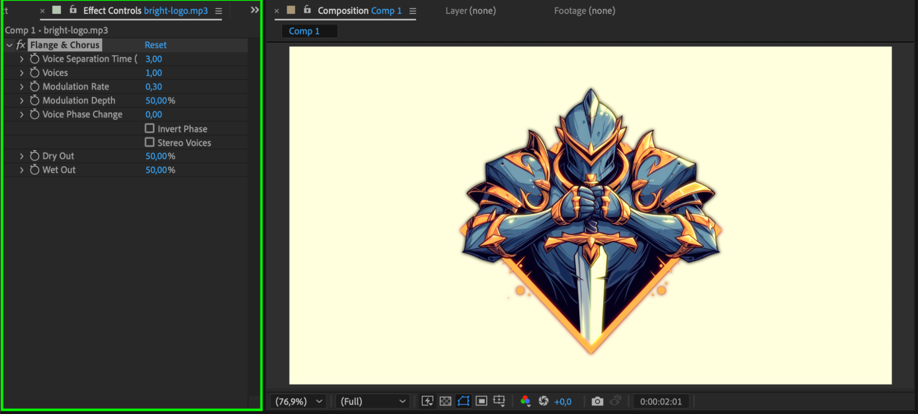Take a snapshot with the camera icon
The height and width of the screenshot is (414, 918).
coord(597,401)
